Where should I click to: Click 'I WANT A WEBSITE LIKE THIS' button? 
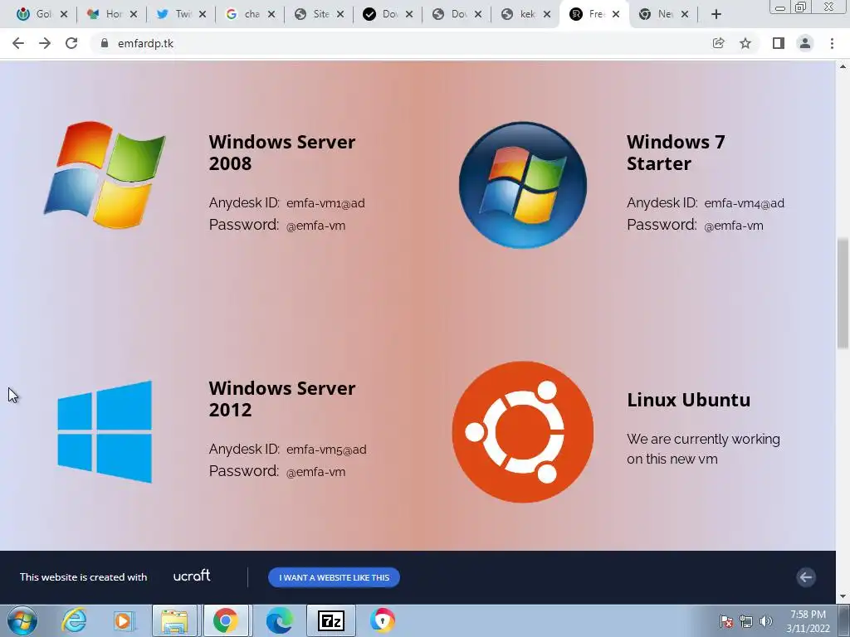click(334, 577)
